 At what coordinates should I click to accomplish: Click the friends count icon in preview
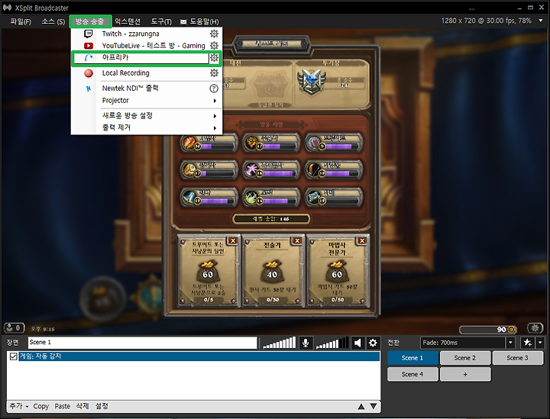(x=14, y=328)
